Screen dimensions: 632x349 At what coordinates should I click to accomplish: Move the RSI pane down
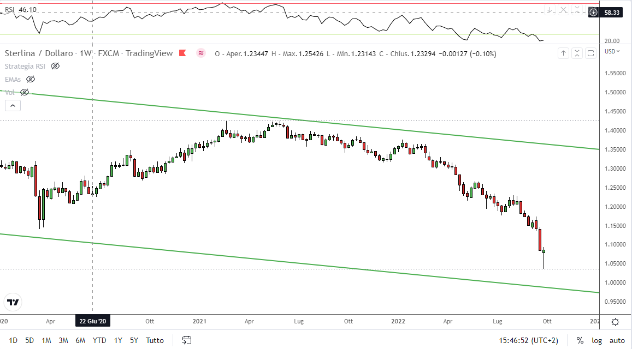point(550,10)
